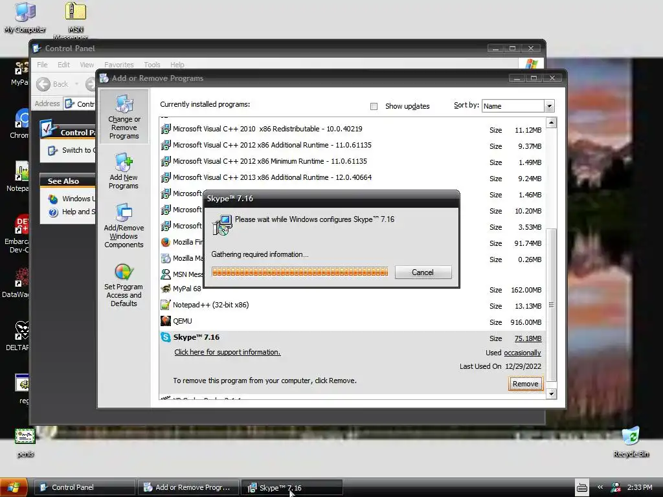Click Back button in Control Panel window
This screenshot has width=663, height=497.
pyautogui.click(x=52, y=84)
